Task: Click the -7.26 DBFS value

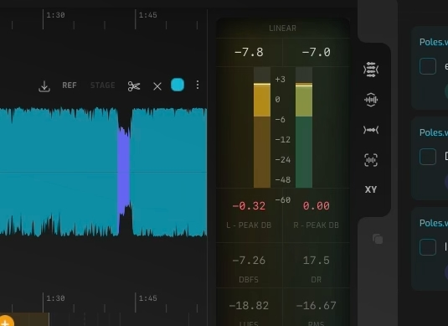Action: point(249,261)
